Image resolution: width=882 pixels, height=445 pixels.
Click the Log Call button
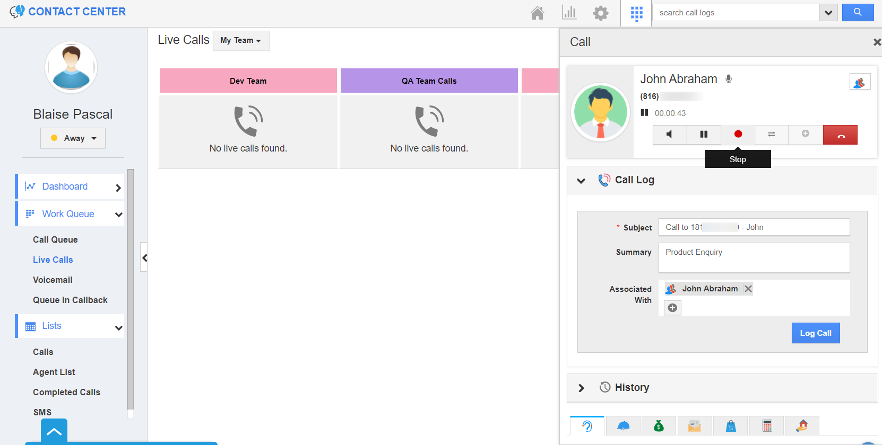tap(816, 333)
